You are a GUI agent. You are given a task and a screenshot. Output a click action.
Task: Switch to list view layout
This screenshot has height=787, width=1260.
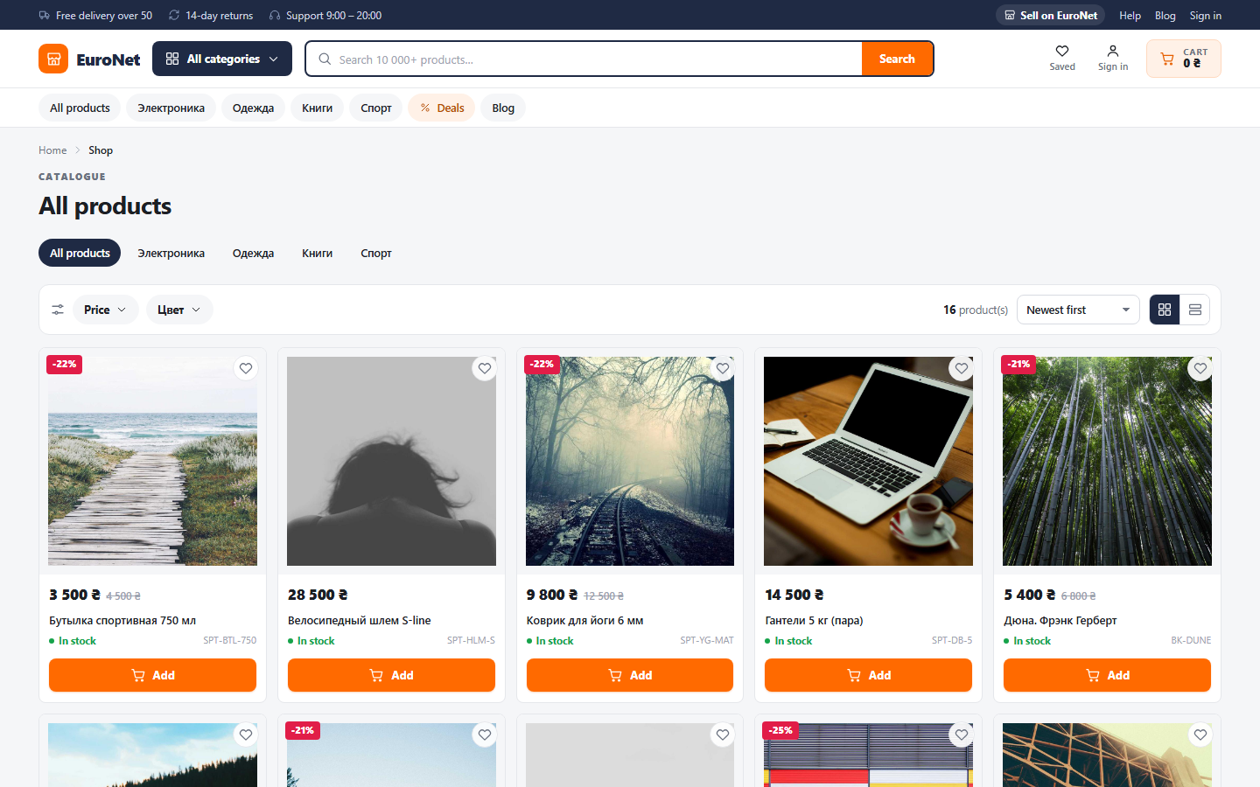[1195, 310]
